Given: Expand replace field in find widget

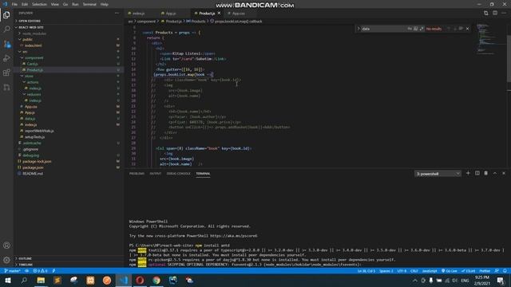Looking at the screenshot, I should coord(358,29).
